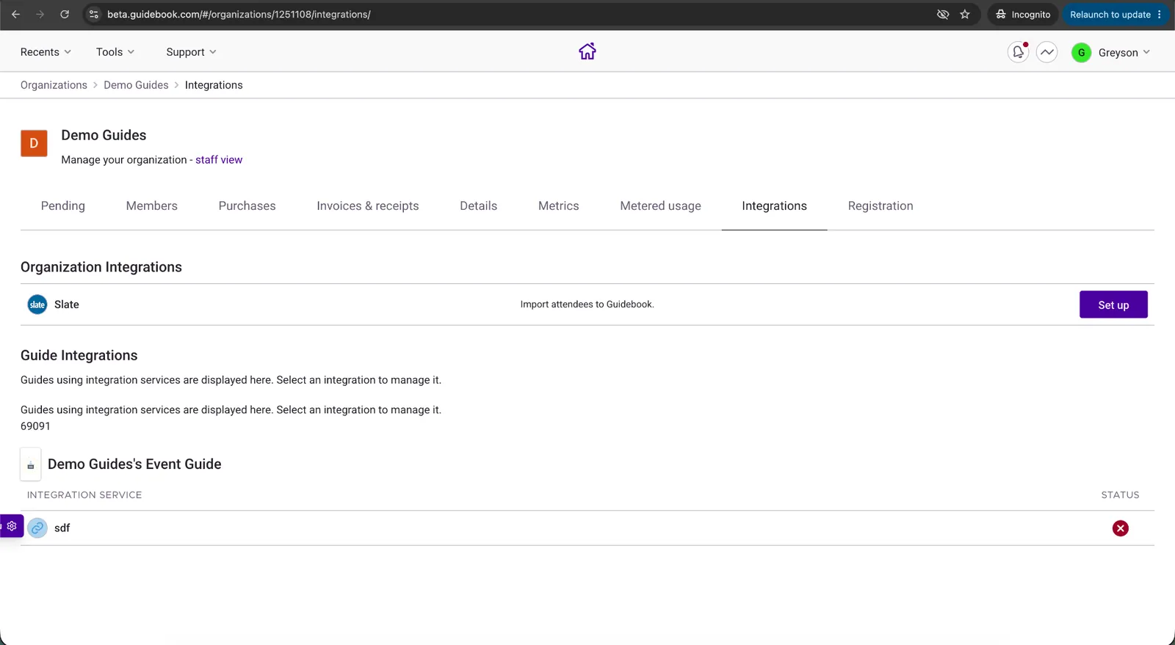Screen dimensions: 1175x645
Task: Select the Integrations tab
Action: [x=775, y=206]
